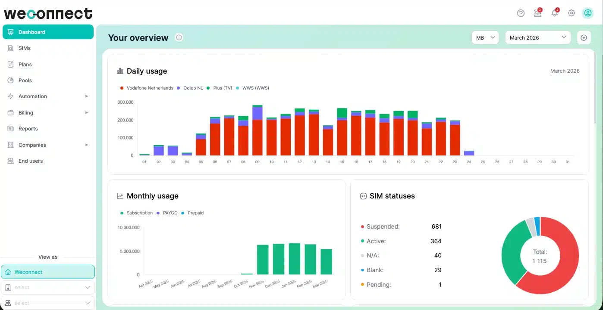Click the add widget plus icon
The height and width of the screenshot is (310, 603).
tap(584, 37)
